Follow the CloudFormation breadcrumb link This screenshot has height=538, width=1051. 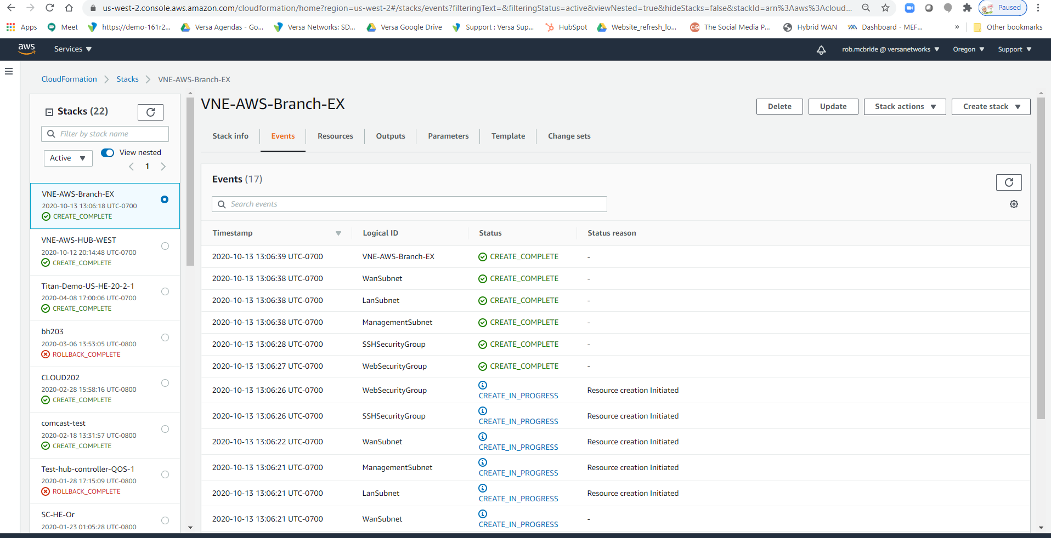[x=69, y=79]
